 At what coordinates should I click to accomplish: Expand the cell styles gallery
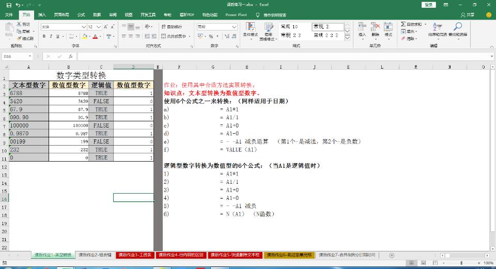[347, 39]
